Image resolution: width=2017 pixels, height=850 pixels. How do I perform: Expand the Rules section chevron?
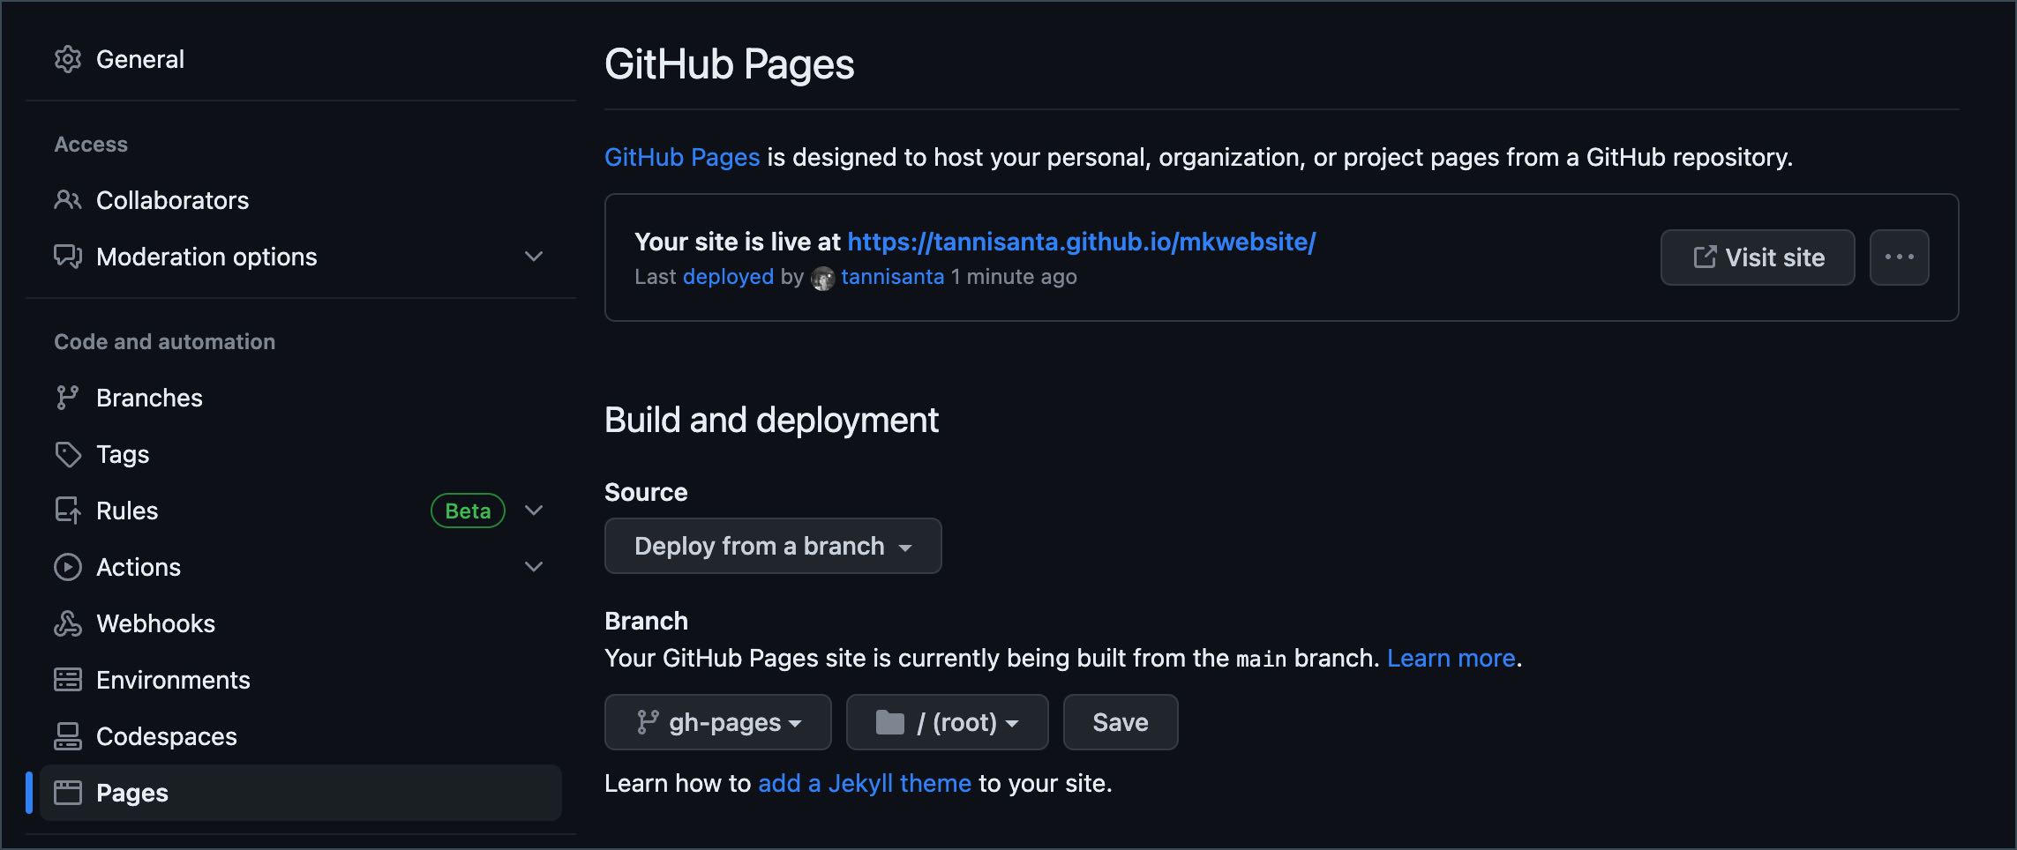534,511
